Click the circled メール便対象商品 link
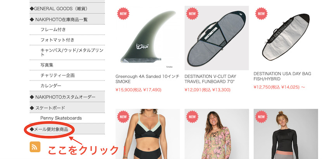 (x=49, y=129)
